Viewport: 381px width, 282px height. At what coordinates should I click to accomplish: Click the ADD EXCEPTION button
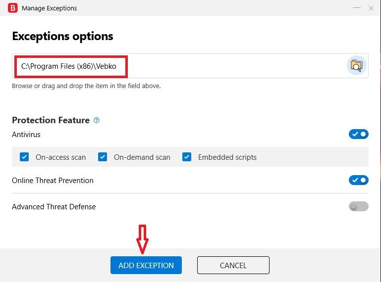[146, 265]
